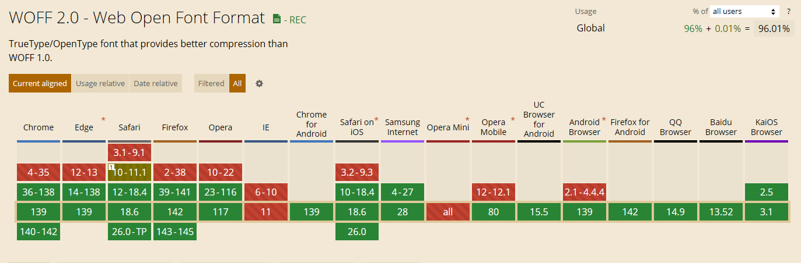Click the question mark help icon

(788, 12)
